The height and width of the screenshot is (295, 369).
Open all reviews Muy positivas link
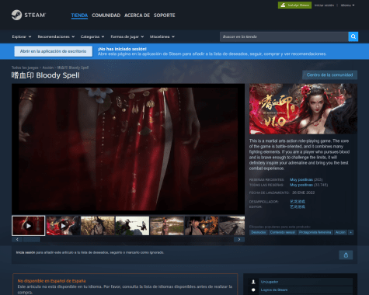tap(301, 185)
